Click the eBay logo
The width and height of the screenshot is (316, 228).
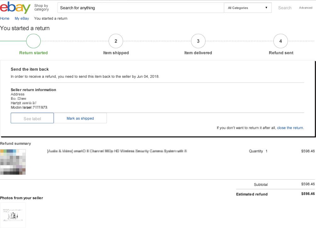click(x=15, y=8)
